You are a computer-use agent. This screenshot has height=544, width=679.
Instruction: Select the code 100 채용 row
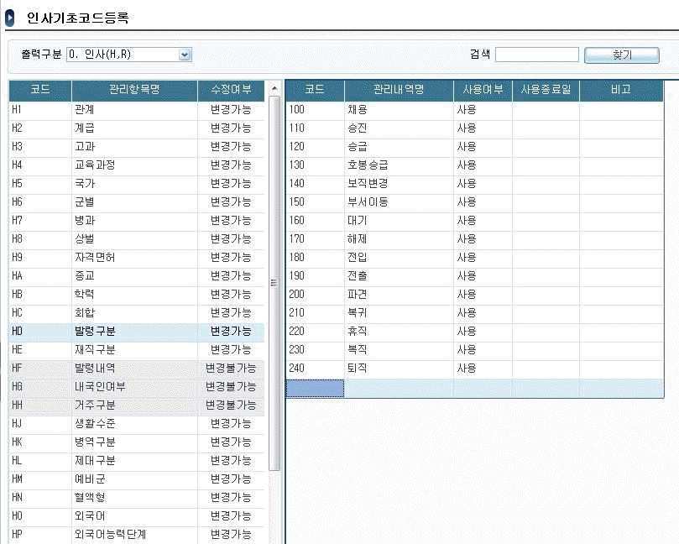pyautogui.click(x=399, y=109)
